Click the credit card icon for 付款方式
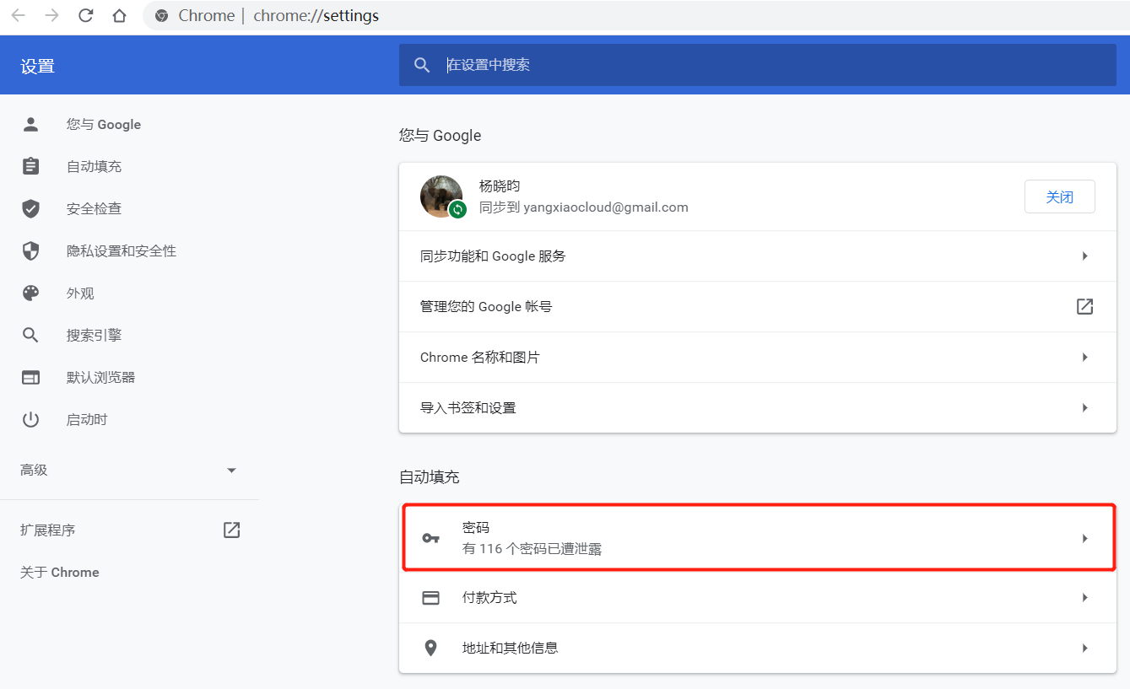The image size is (1130, 689). pyautogui.click(x=430, y=597)
